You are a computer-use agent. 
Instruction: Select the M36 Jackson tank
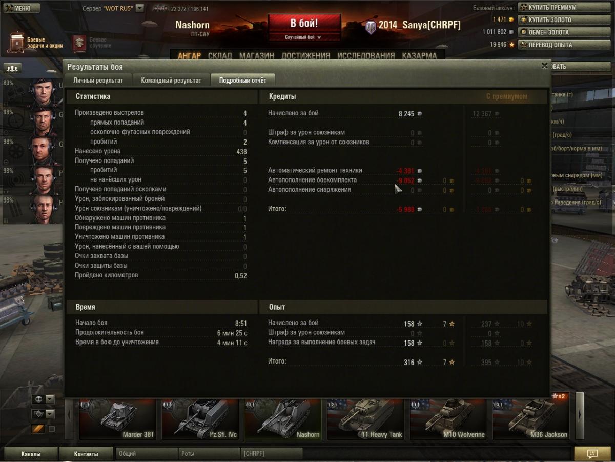(x=531, y=420)
